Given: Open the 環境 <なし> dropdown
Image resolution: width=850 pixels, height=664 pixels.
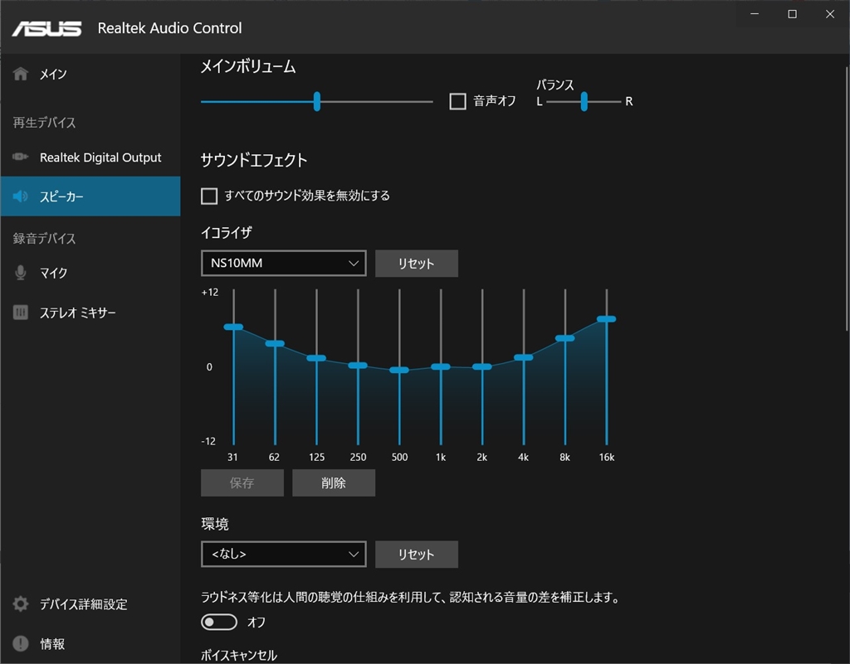Looking at the screenshot, I should [284, 554].
